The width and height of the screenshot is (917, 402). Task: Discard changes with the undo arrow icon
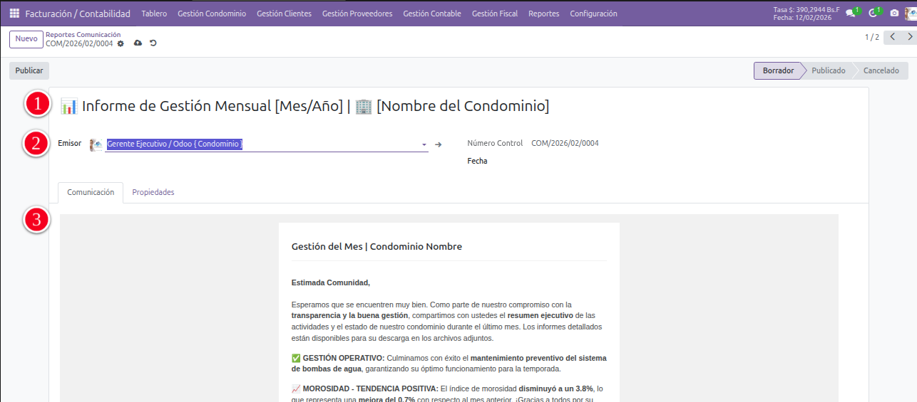click(x=153, y=43)
